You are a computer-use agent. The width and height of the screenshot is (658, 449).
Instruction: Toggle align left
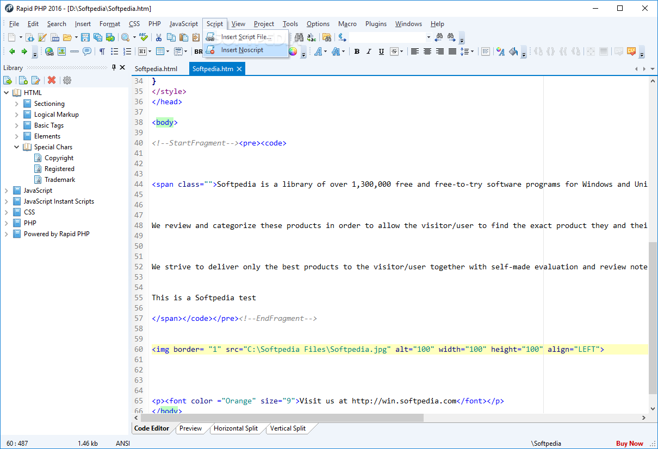click(x=415, y=52)
